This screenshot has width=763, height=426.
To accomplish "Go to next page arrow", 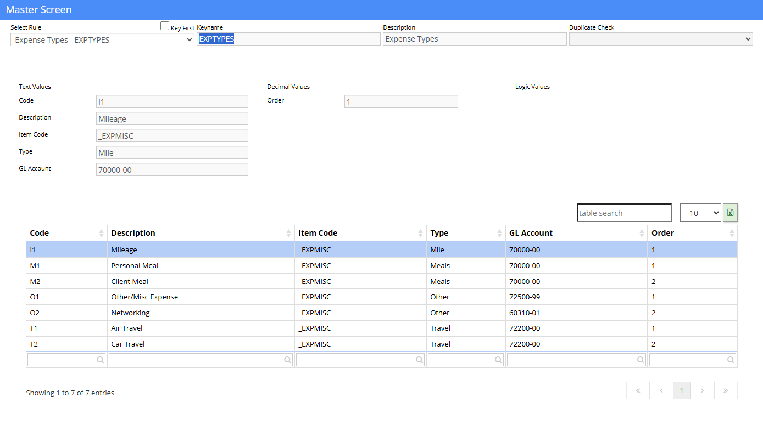I will (703, 390).
